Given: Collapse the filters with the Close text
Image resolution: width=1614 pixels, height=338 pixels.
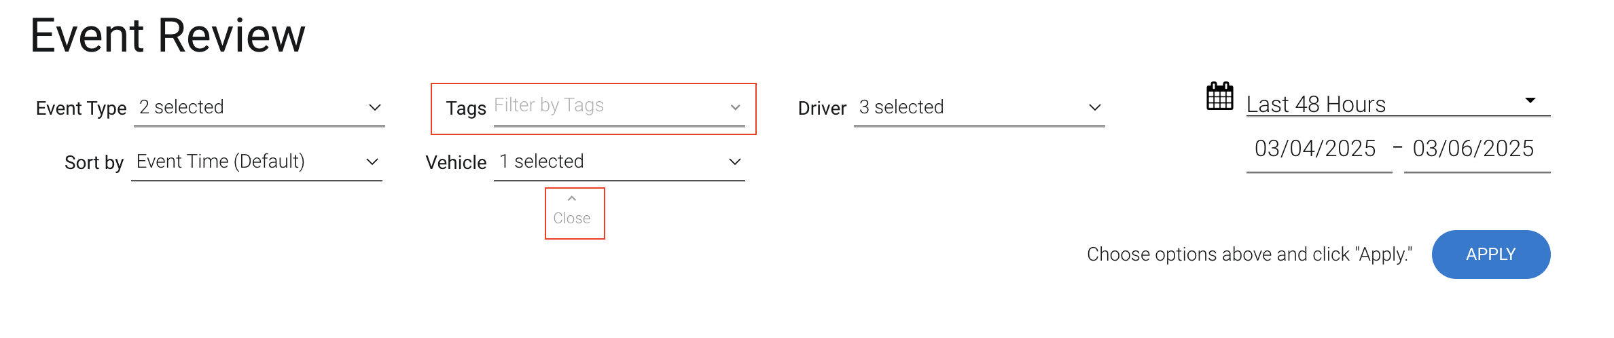Looking at the screenshot, I should (572, 219).
